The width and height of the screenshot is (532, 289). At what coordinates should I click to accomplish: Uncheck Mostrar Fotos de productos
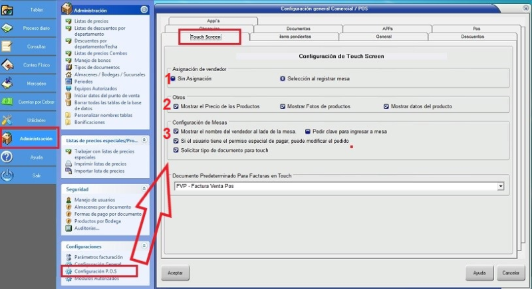(282, 106)
